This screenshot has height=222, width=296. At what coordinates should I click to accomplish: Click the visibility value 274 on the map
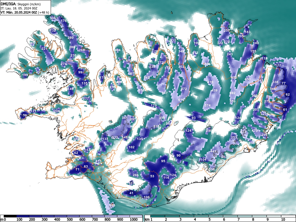point(64,64)
